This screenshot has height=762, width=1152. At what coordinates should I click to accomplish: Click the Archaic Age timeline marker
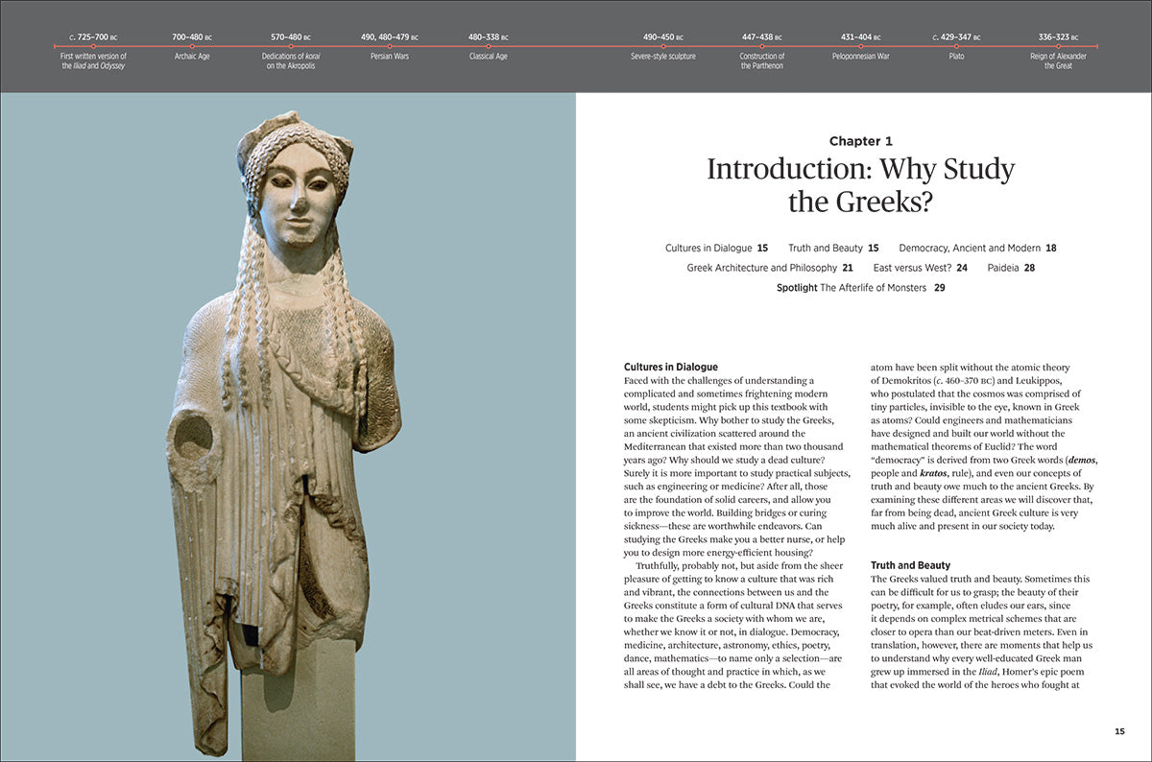tap(192, 46)
